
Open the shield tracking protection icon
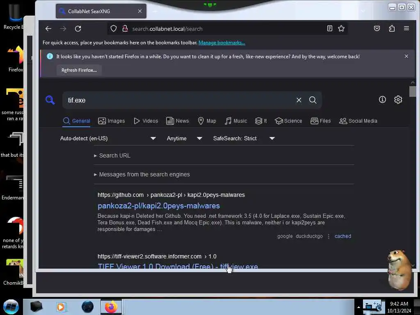114,29
